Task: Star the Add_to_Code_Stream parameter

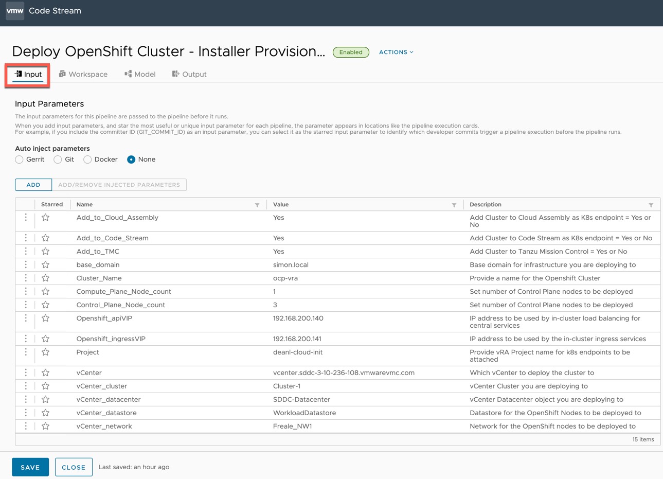Action: [x=46, y=238]
